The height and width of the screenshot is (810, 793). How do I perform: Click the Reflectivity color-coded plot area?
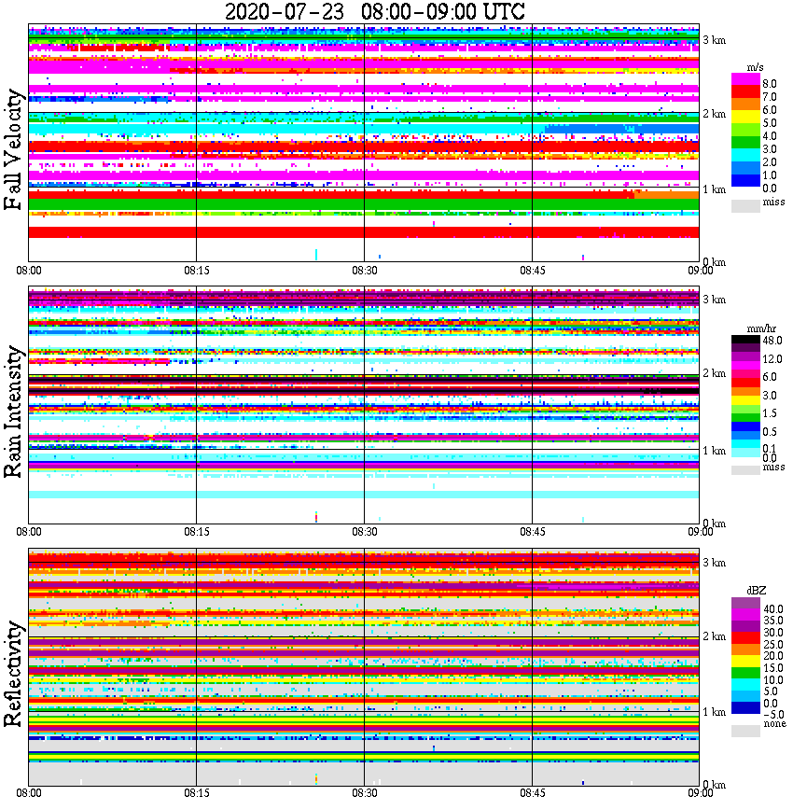[x=364, y=667]
